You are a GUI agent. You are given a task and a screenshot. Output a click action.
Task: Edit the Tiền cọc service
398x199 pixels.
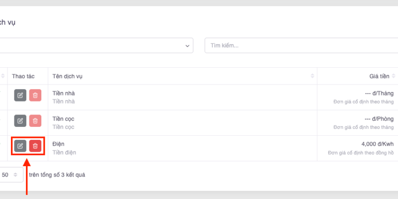(20, 120)
